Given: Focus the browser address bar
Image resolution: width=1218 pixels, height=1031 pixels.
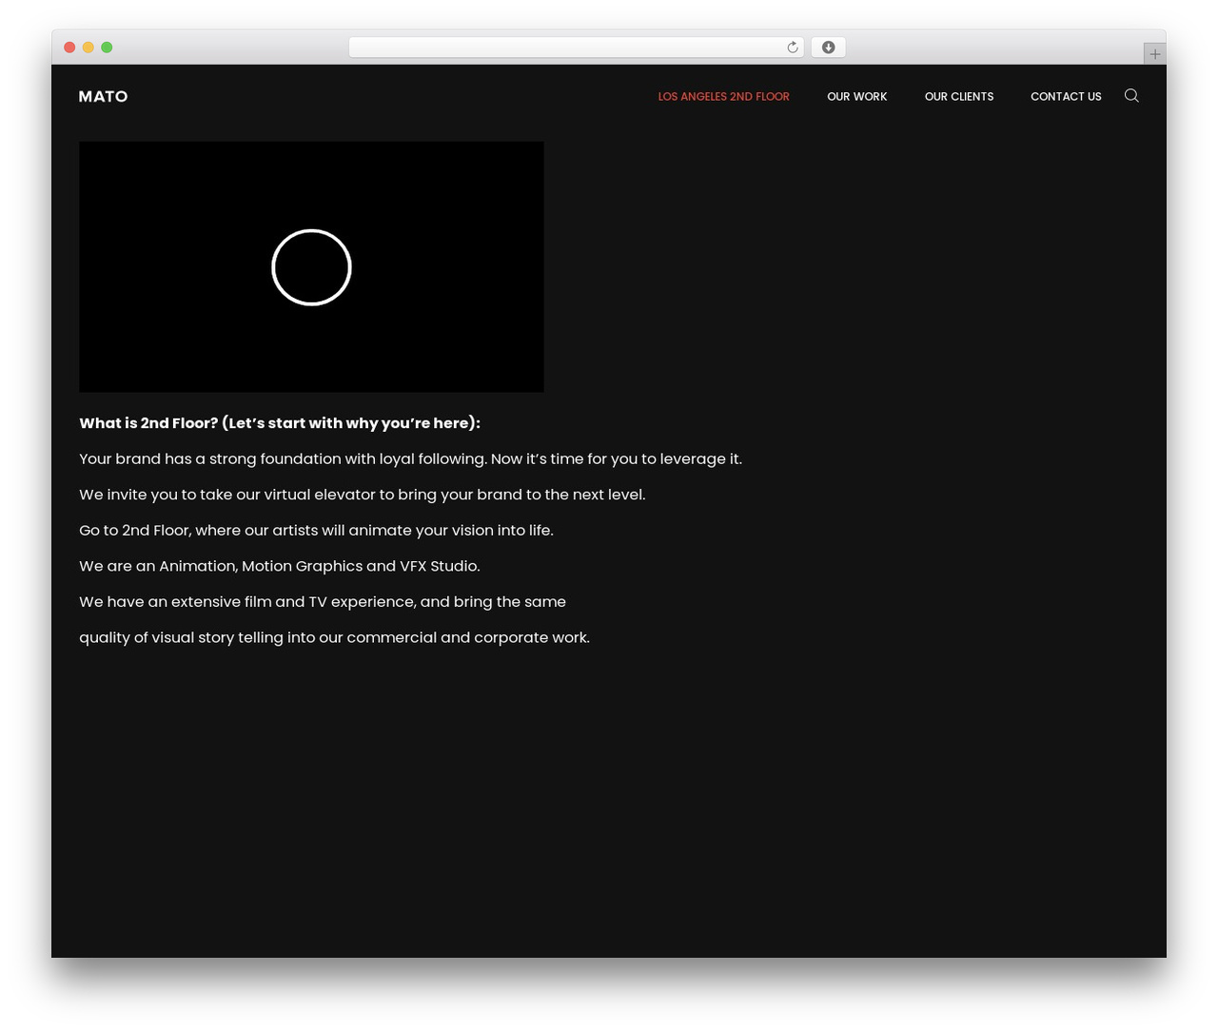Looking at the screenshot, I should click(x=577, y=48).
